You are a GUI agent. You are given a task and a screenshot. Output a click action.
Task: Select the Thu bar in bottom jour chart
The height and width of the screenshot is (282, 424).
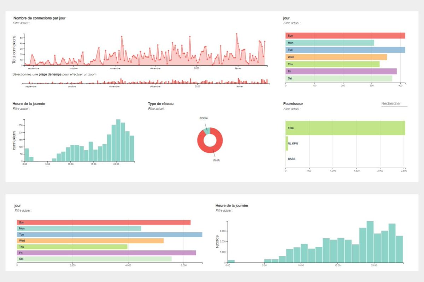click(72, 247)
